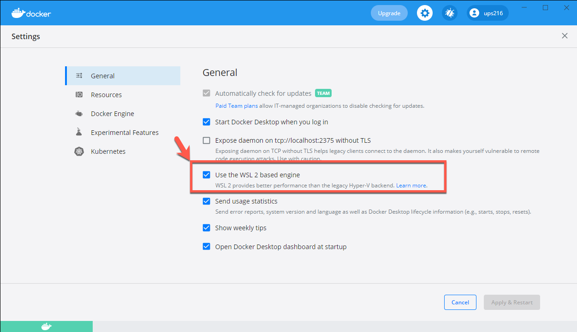Click the General heading text
Viewport: 577px width, 332px height.
(220, 73)
